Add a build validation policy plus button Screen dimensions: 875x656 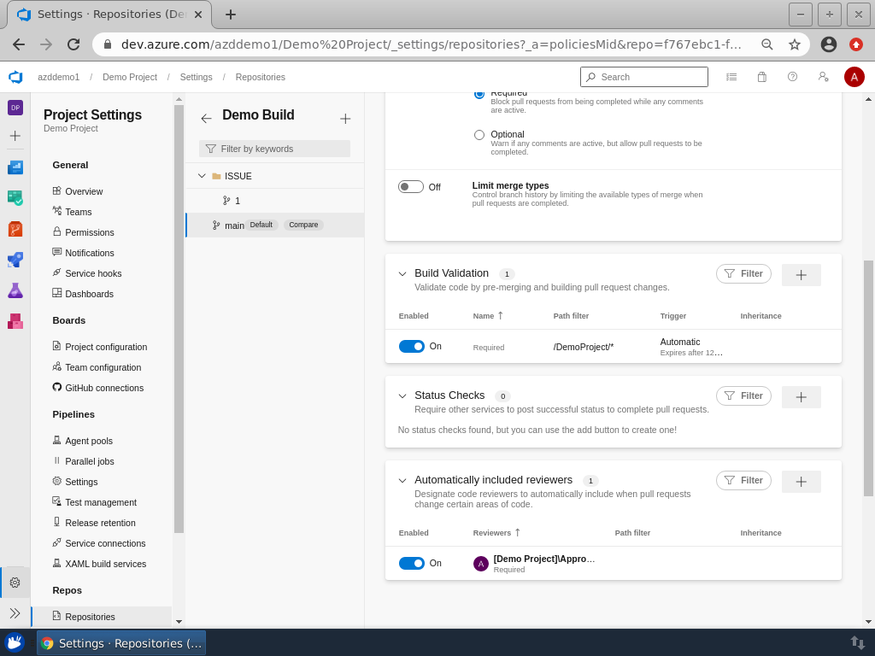801,274
